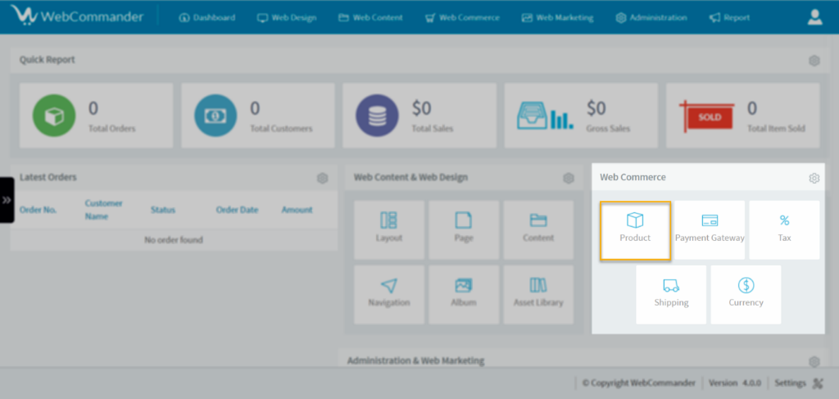The height and width of the screenshot is (399, 839).
Task: Open the Web Marketing menu
Action: tap(557, 18)
